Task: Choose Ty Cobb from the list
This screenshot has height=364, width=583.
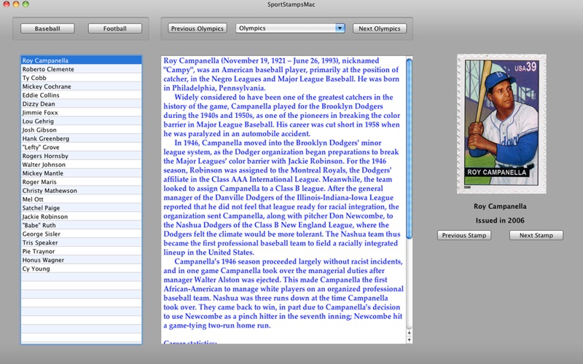Action: click(82, 78)
